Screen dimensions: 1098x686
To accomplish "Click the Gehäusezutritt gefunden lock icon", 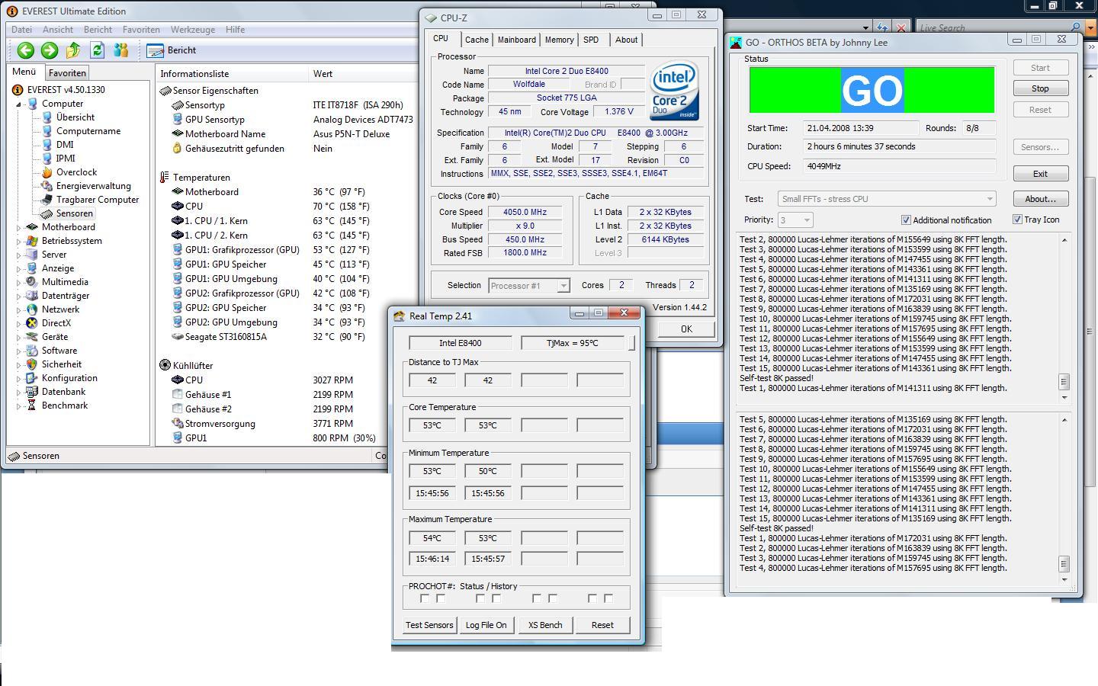I will click(x=178, y=148).
